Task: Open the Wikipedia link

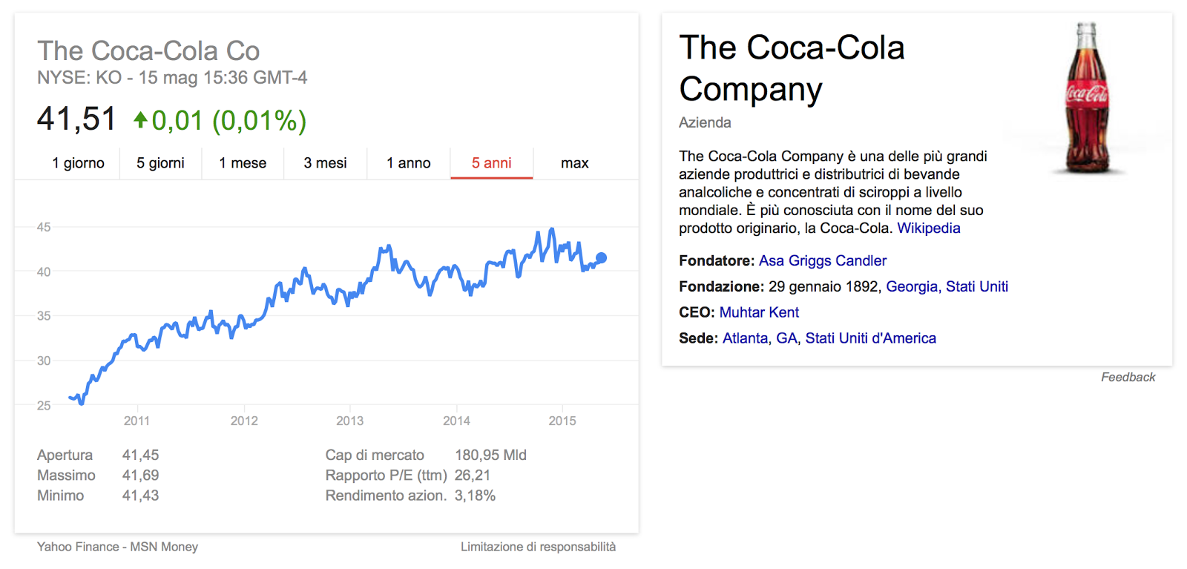Action: coord(929,228)
